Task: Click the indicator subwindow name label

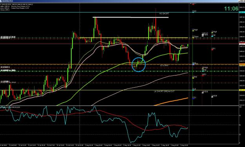Action: pos(10,107)
